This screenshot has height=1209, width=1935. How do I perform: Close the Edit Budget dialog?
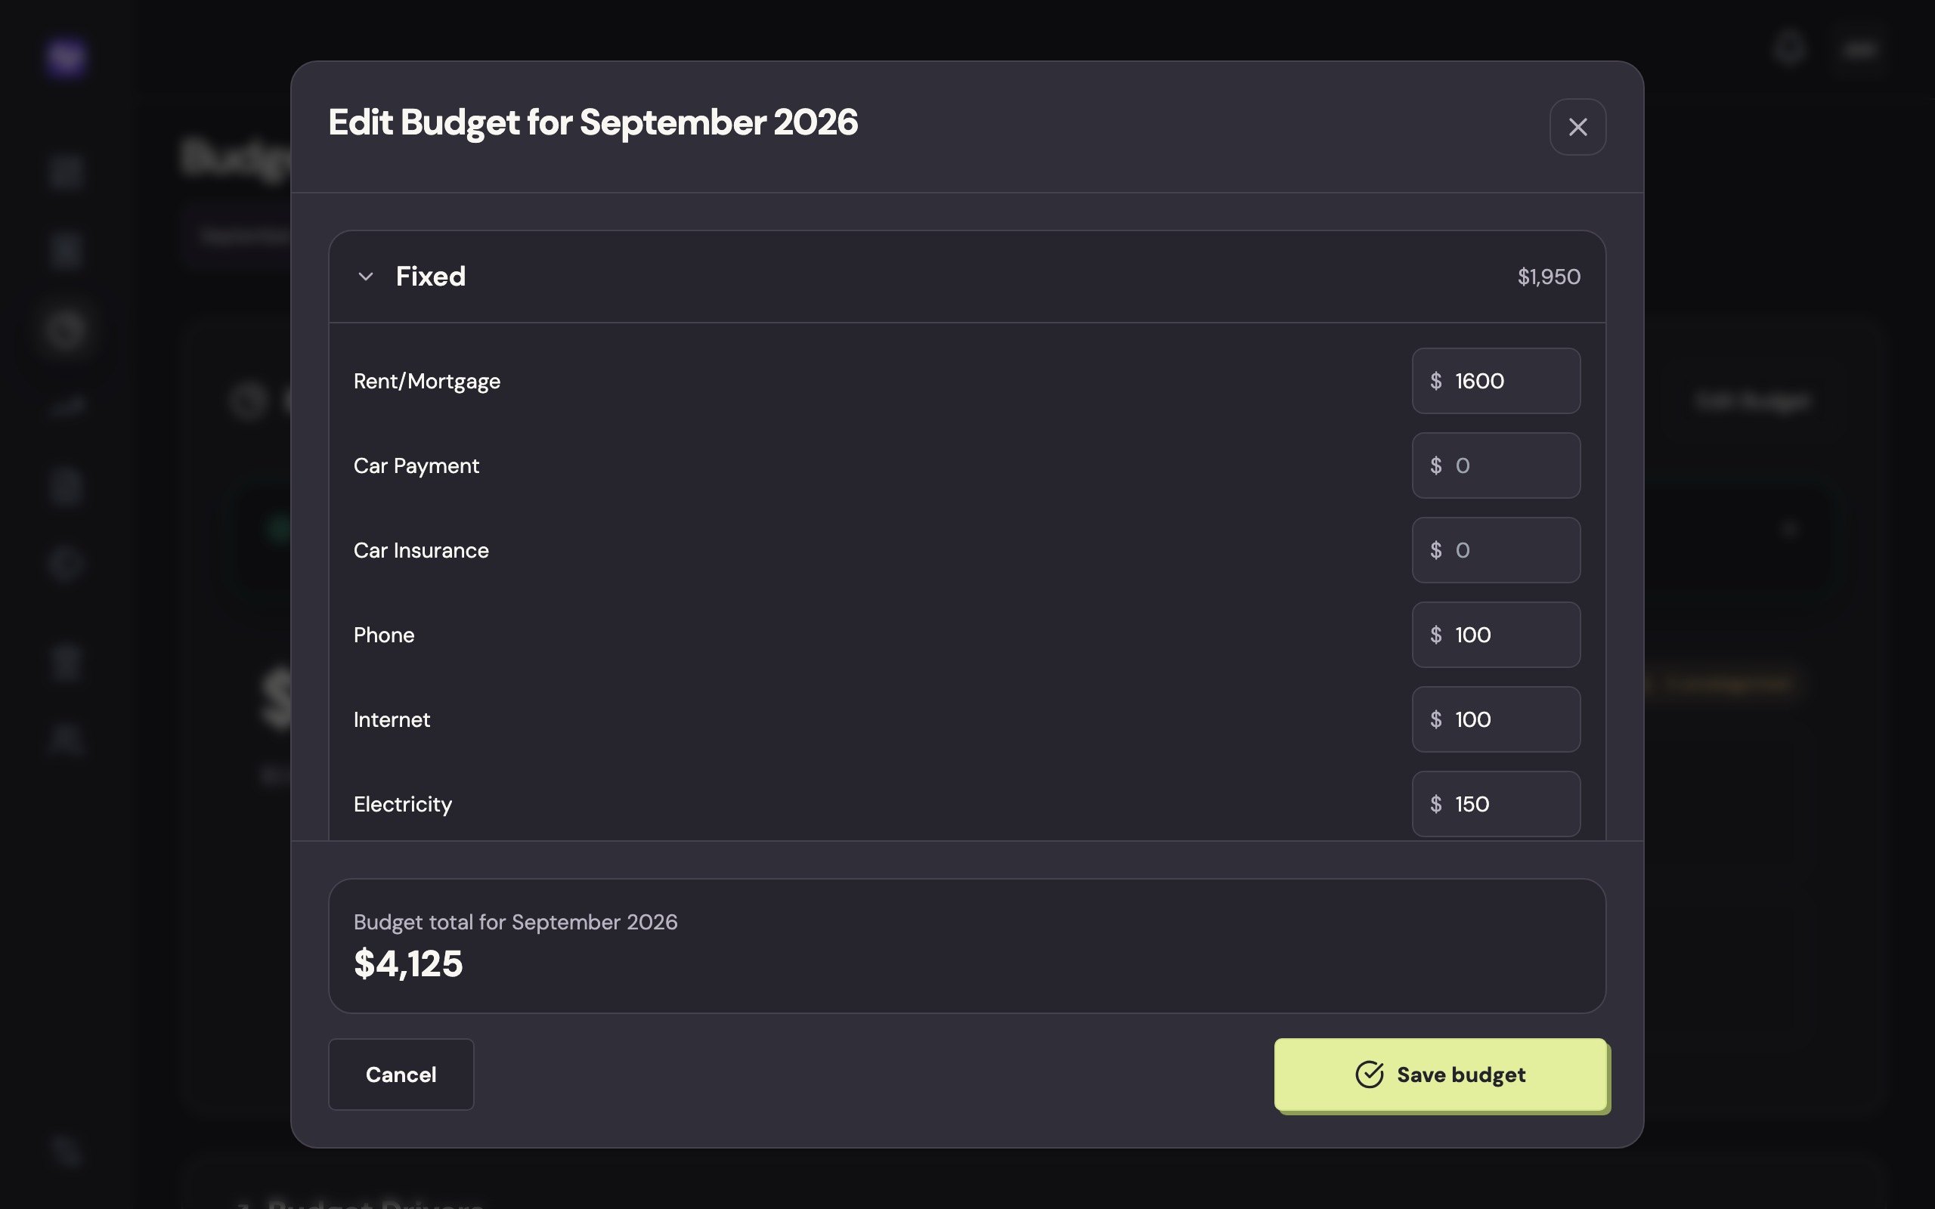click(x=1577, y=127)
